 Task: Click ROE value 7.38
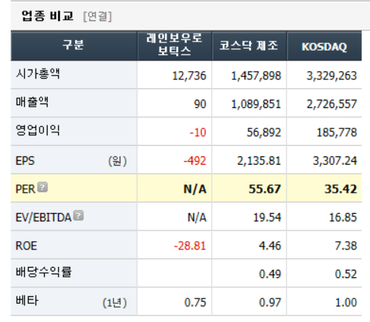[x=346, y=246]
